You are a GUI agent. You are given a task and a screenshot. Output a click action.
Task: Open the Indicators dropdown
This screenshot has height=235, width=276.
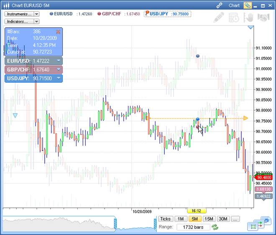point(22,21)
